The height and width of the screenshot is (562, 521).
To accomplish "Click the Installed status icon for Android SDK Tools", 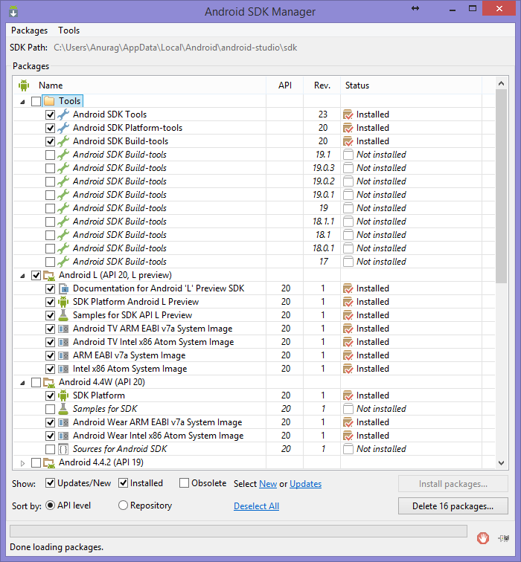I will 348,114.
